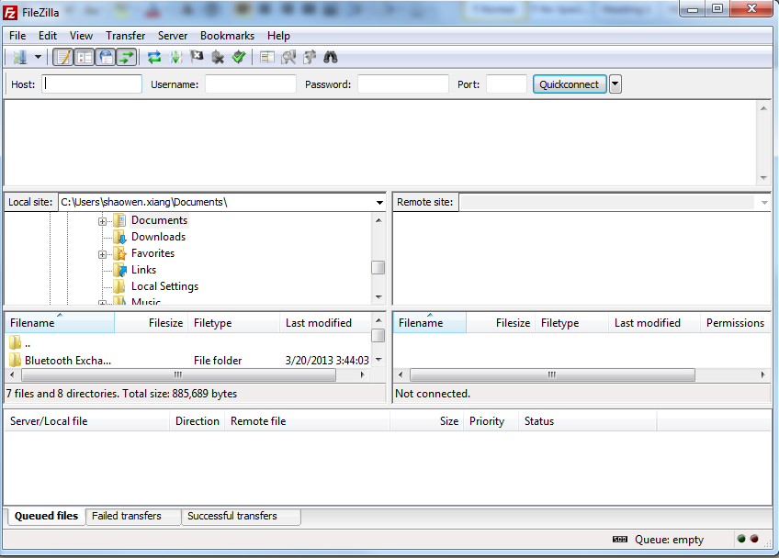The width and height of the screenshot is (779, 558).
Task: Click Direction column header in queue
Action: coord(198,421)
